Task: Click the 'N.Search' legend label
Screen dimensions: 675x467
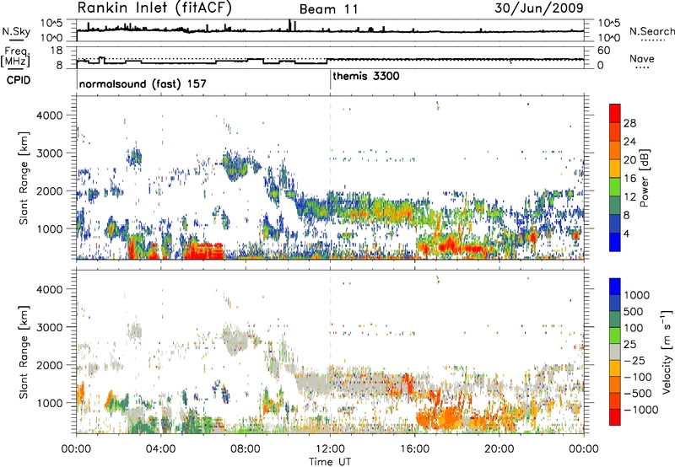Action: 651,31
